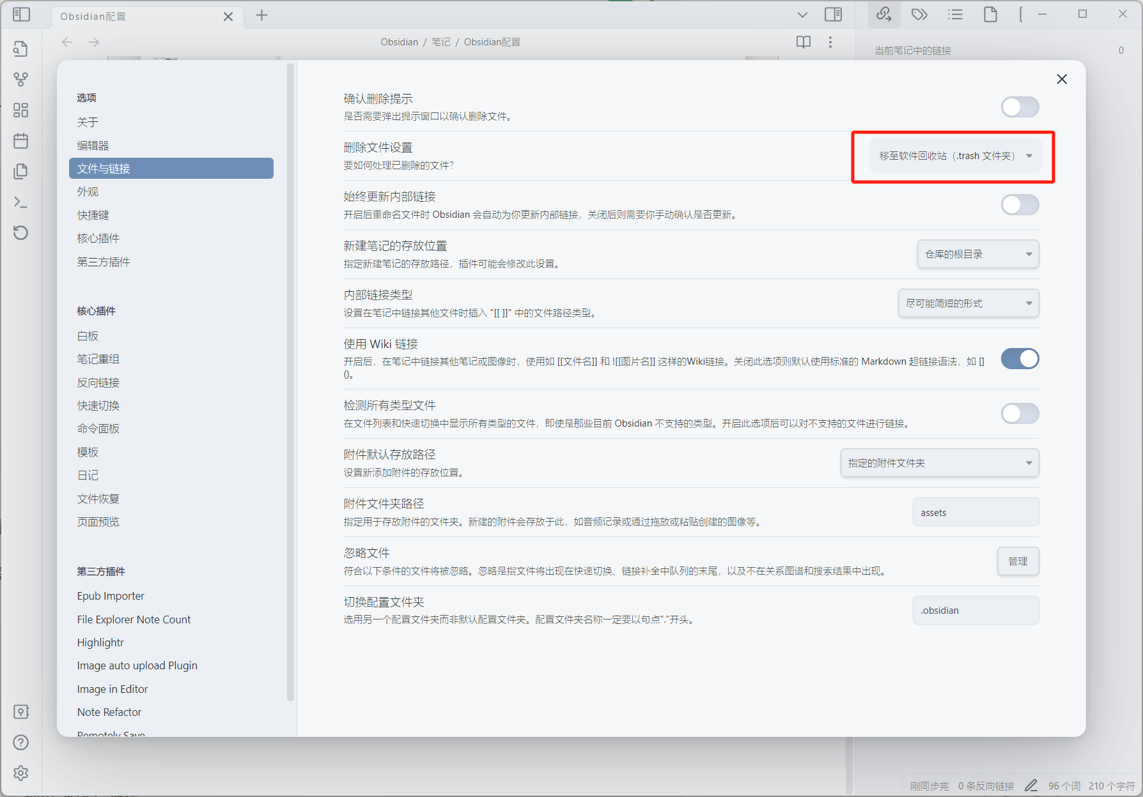Click the assets folder path field
Image resolution: width=1143 pixels, height=797 pixels.
(x=976, y=512)
